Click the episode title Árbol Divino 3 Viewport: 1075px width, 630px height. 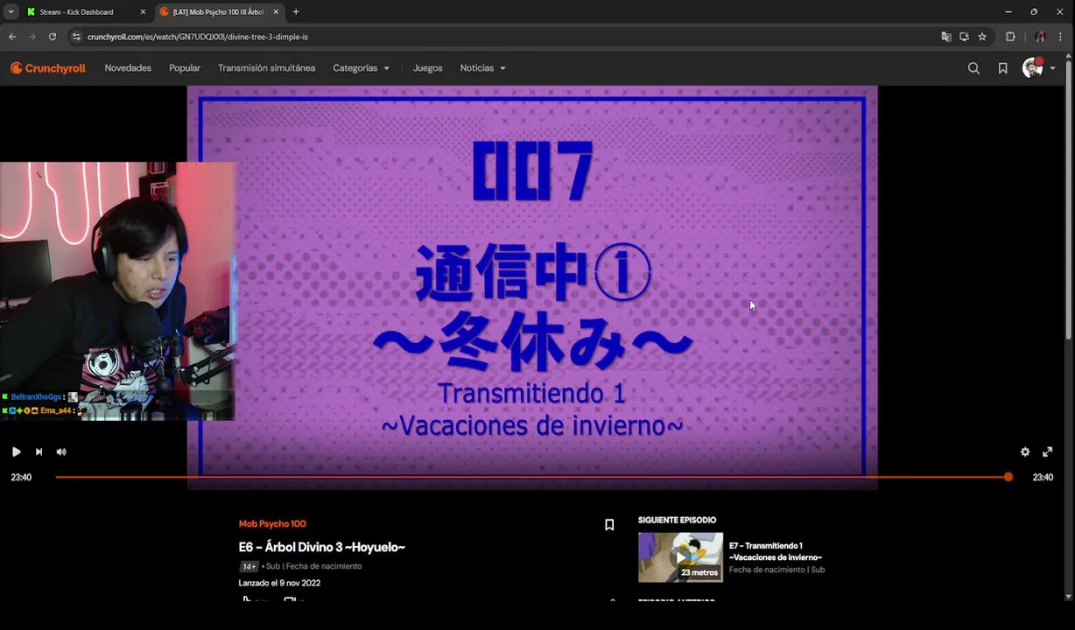coord(322,547)
